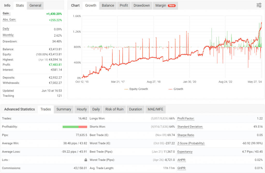Click the green-red Profitability bar

[75, 127]
